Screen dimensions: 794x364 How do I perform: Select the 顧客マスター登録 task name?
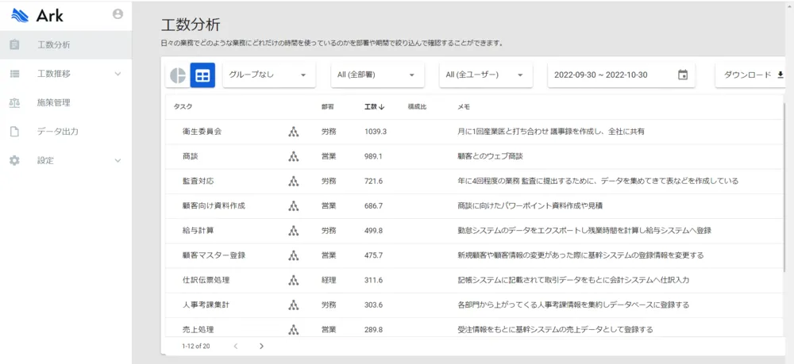tap(214, 255)
